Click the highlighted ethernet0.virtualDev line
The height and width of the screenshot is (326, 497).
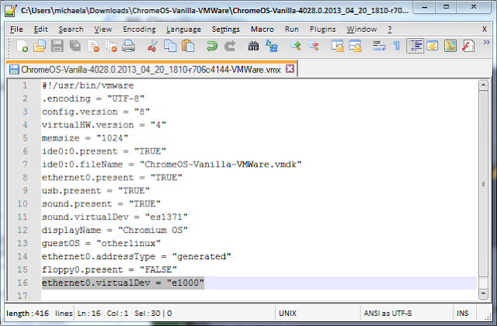(123, 283)
